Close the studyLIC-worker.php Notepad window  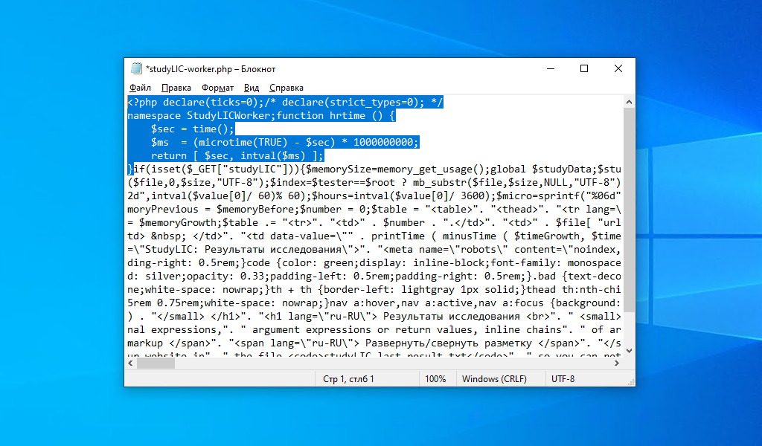[x=618, y=69]
